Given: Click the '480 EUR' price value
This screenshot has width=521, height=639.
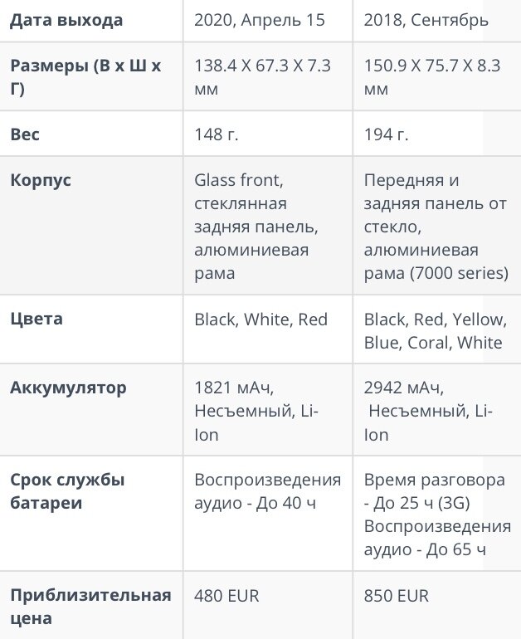Looking at the screenshot, I should pyautogui.click(x=226, y=596).
